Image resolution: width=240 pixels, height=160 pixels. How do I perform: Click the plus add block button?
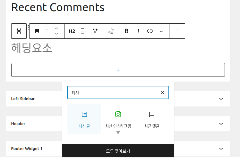point(118,70)
